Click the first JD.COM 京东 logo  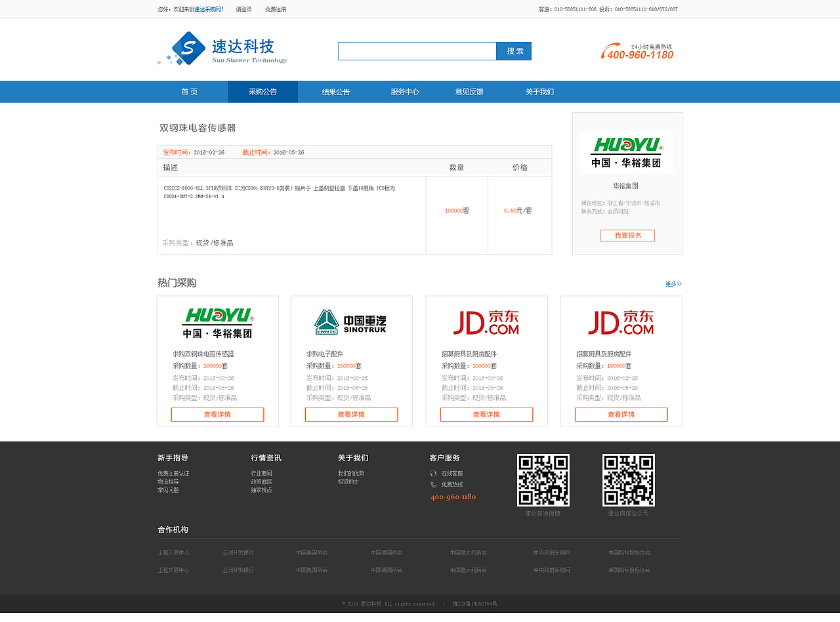[486, 321]
